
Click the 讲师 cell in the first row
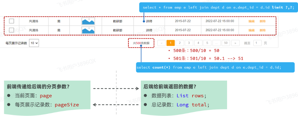[149, 21]
